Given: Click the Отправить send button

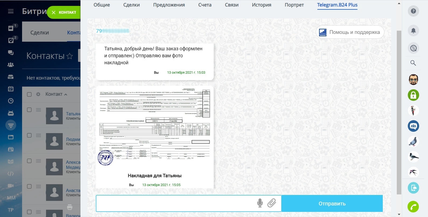Looking at the screenshot, I should [x=332, y=204].
